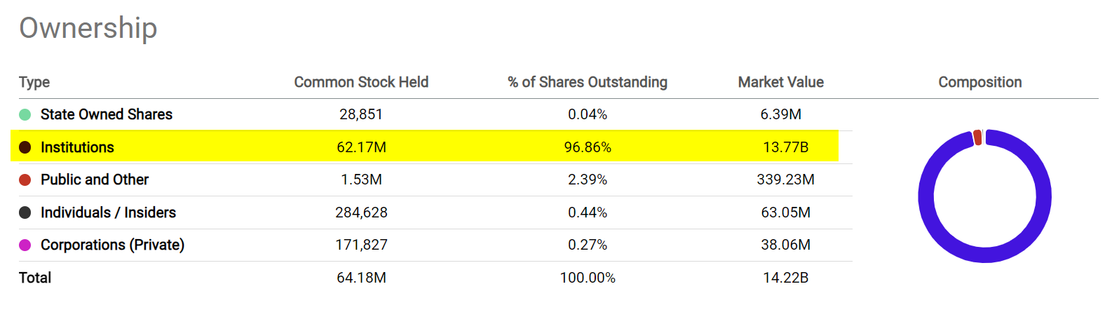Viewport: 1112px width, 310px height.
Task: Click the % of Shares Outstanding header
Action: coord(588,82)
